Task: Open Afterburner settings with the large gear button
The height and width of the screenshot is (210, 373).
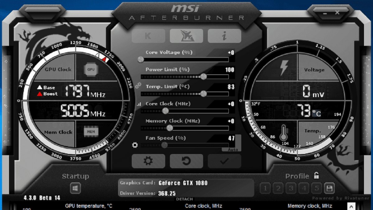Action: (x=148, y=161)
